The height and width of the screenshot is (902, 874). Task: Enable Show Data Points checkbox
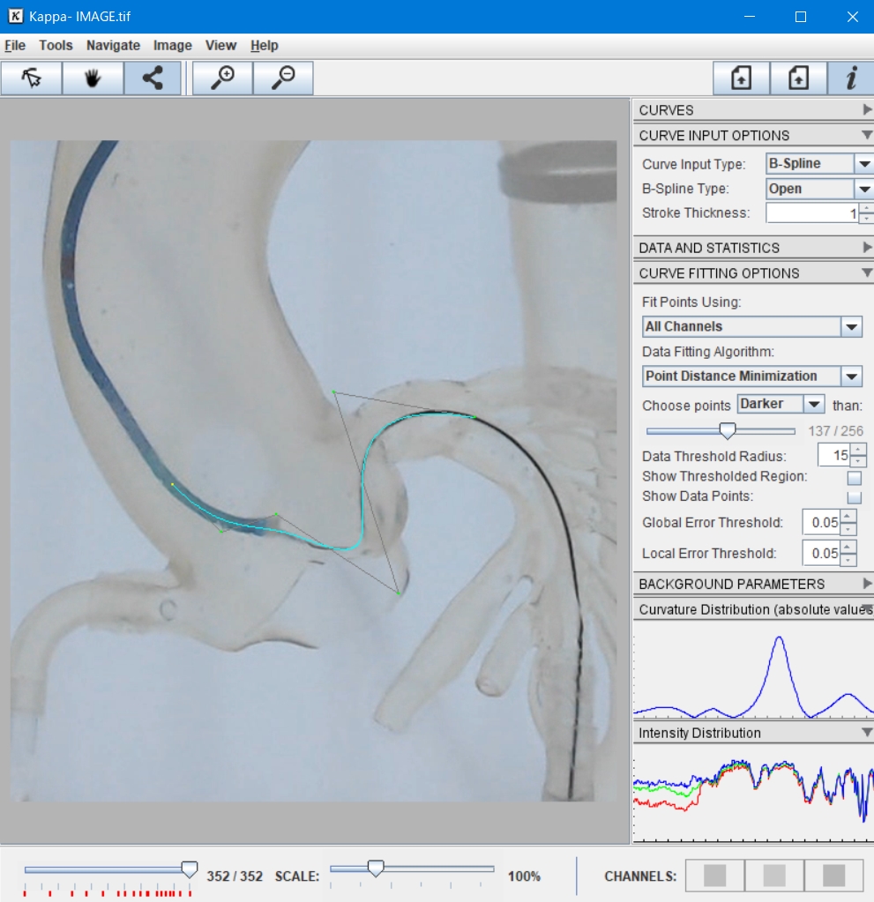tap(854, 498)
